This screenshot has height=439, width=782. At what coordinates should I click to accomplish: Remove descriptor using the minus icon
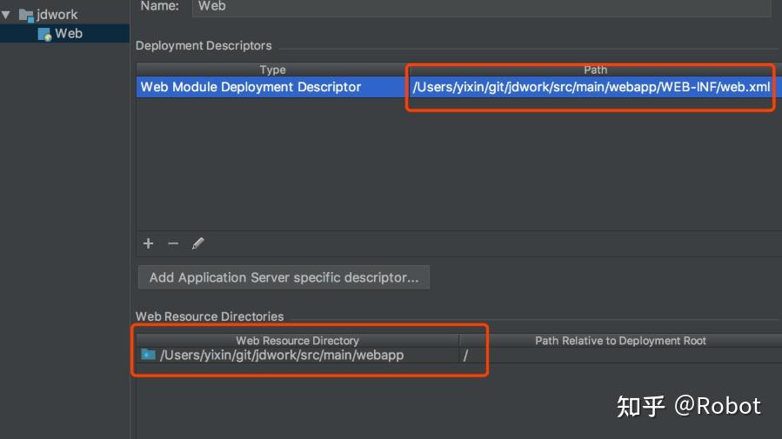[x=173, y=243]
